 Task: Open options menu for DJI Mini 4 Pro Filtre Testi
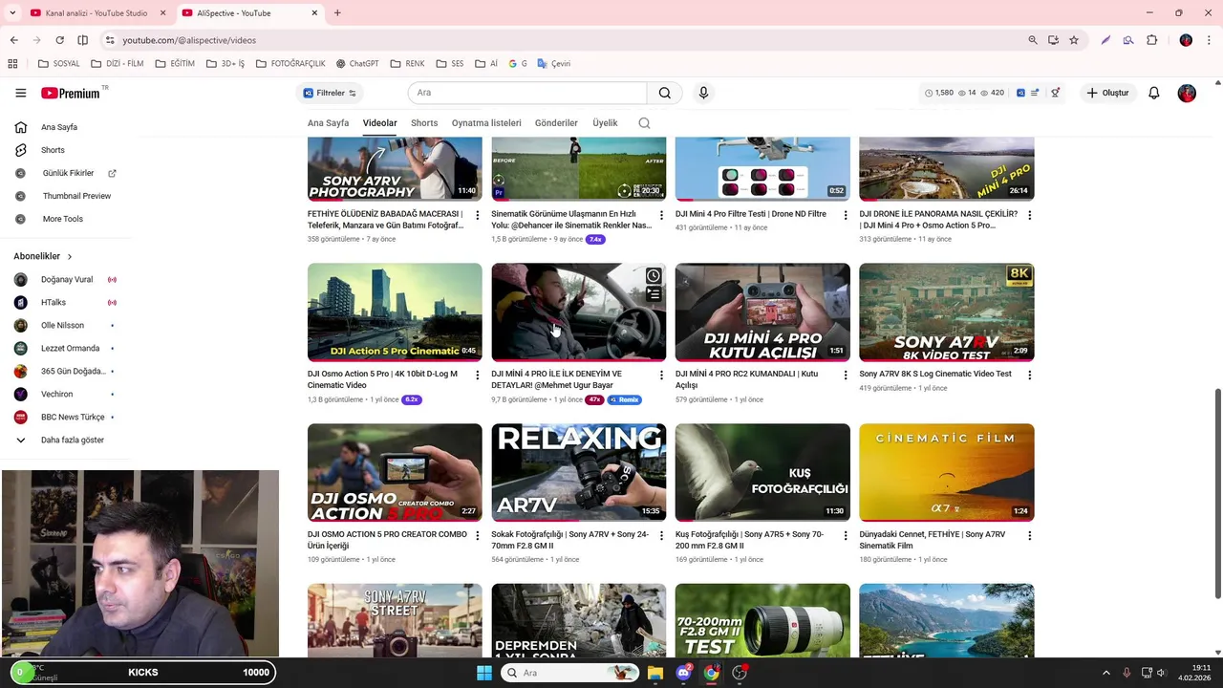click(846, 215)
